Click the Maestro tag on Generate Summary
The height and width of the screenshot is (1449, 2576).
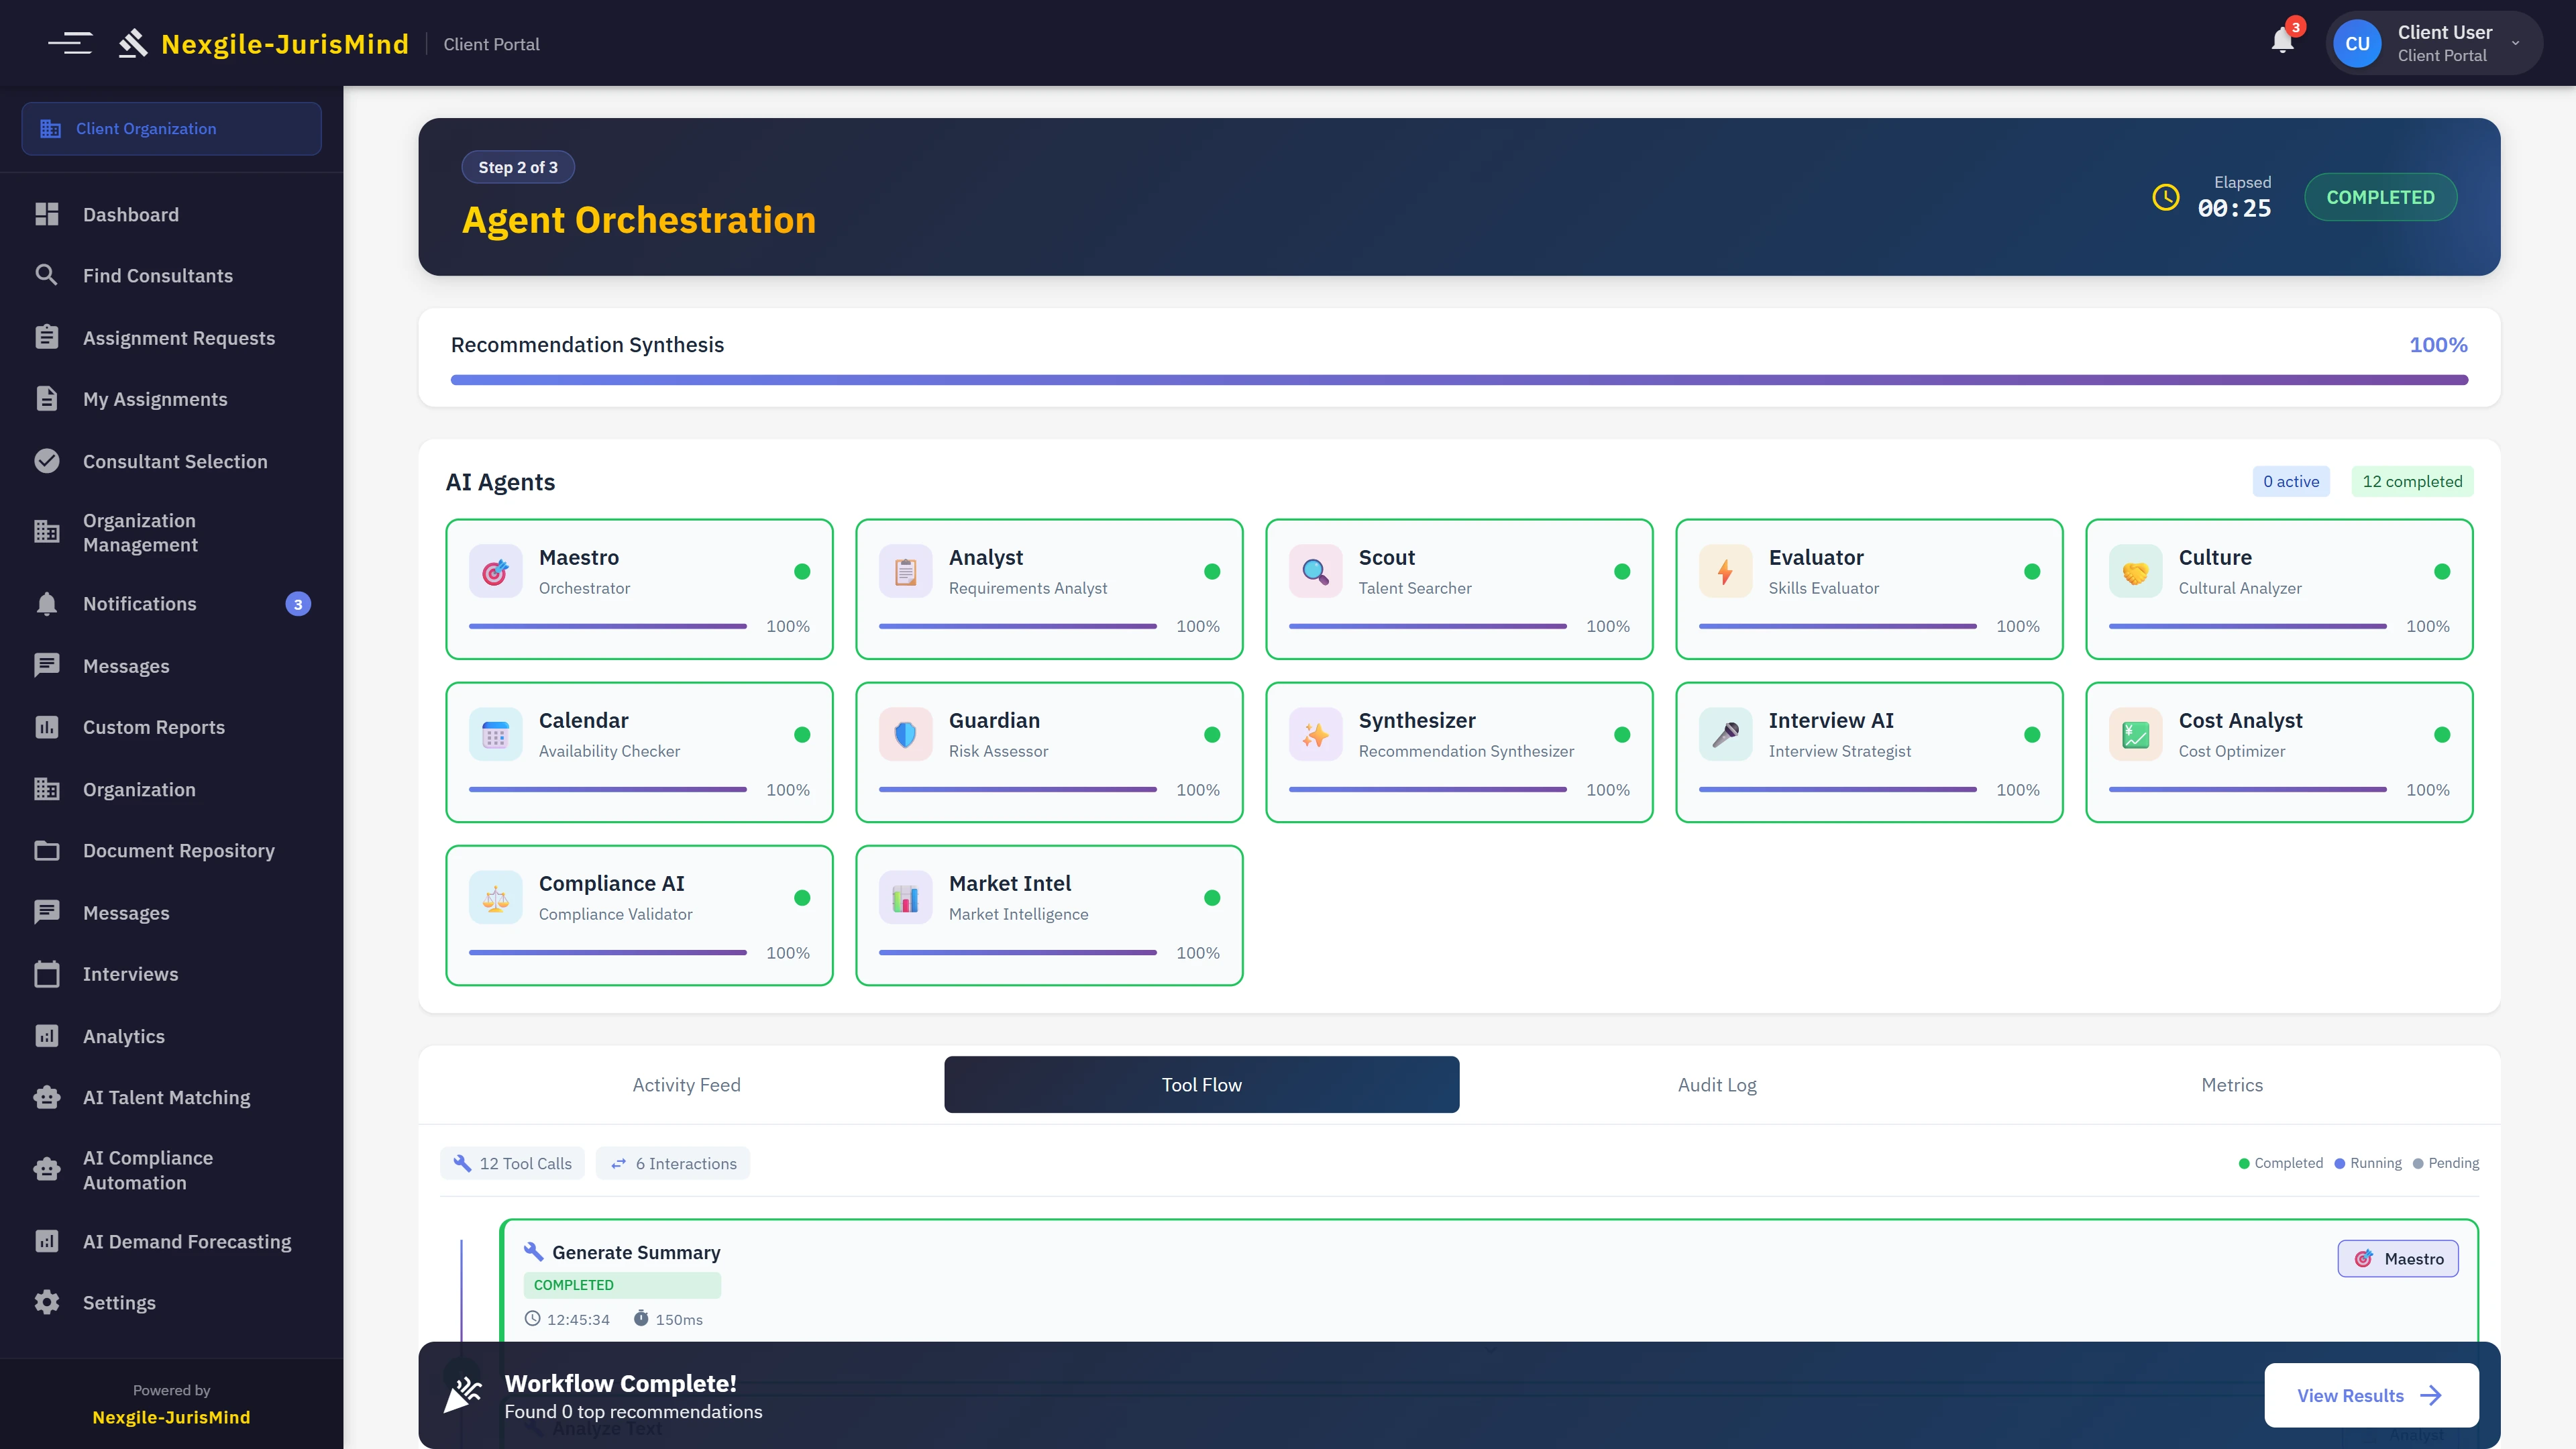pos(2397,1258)
